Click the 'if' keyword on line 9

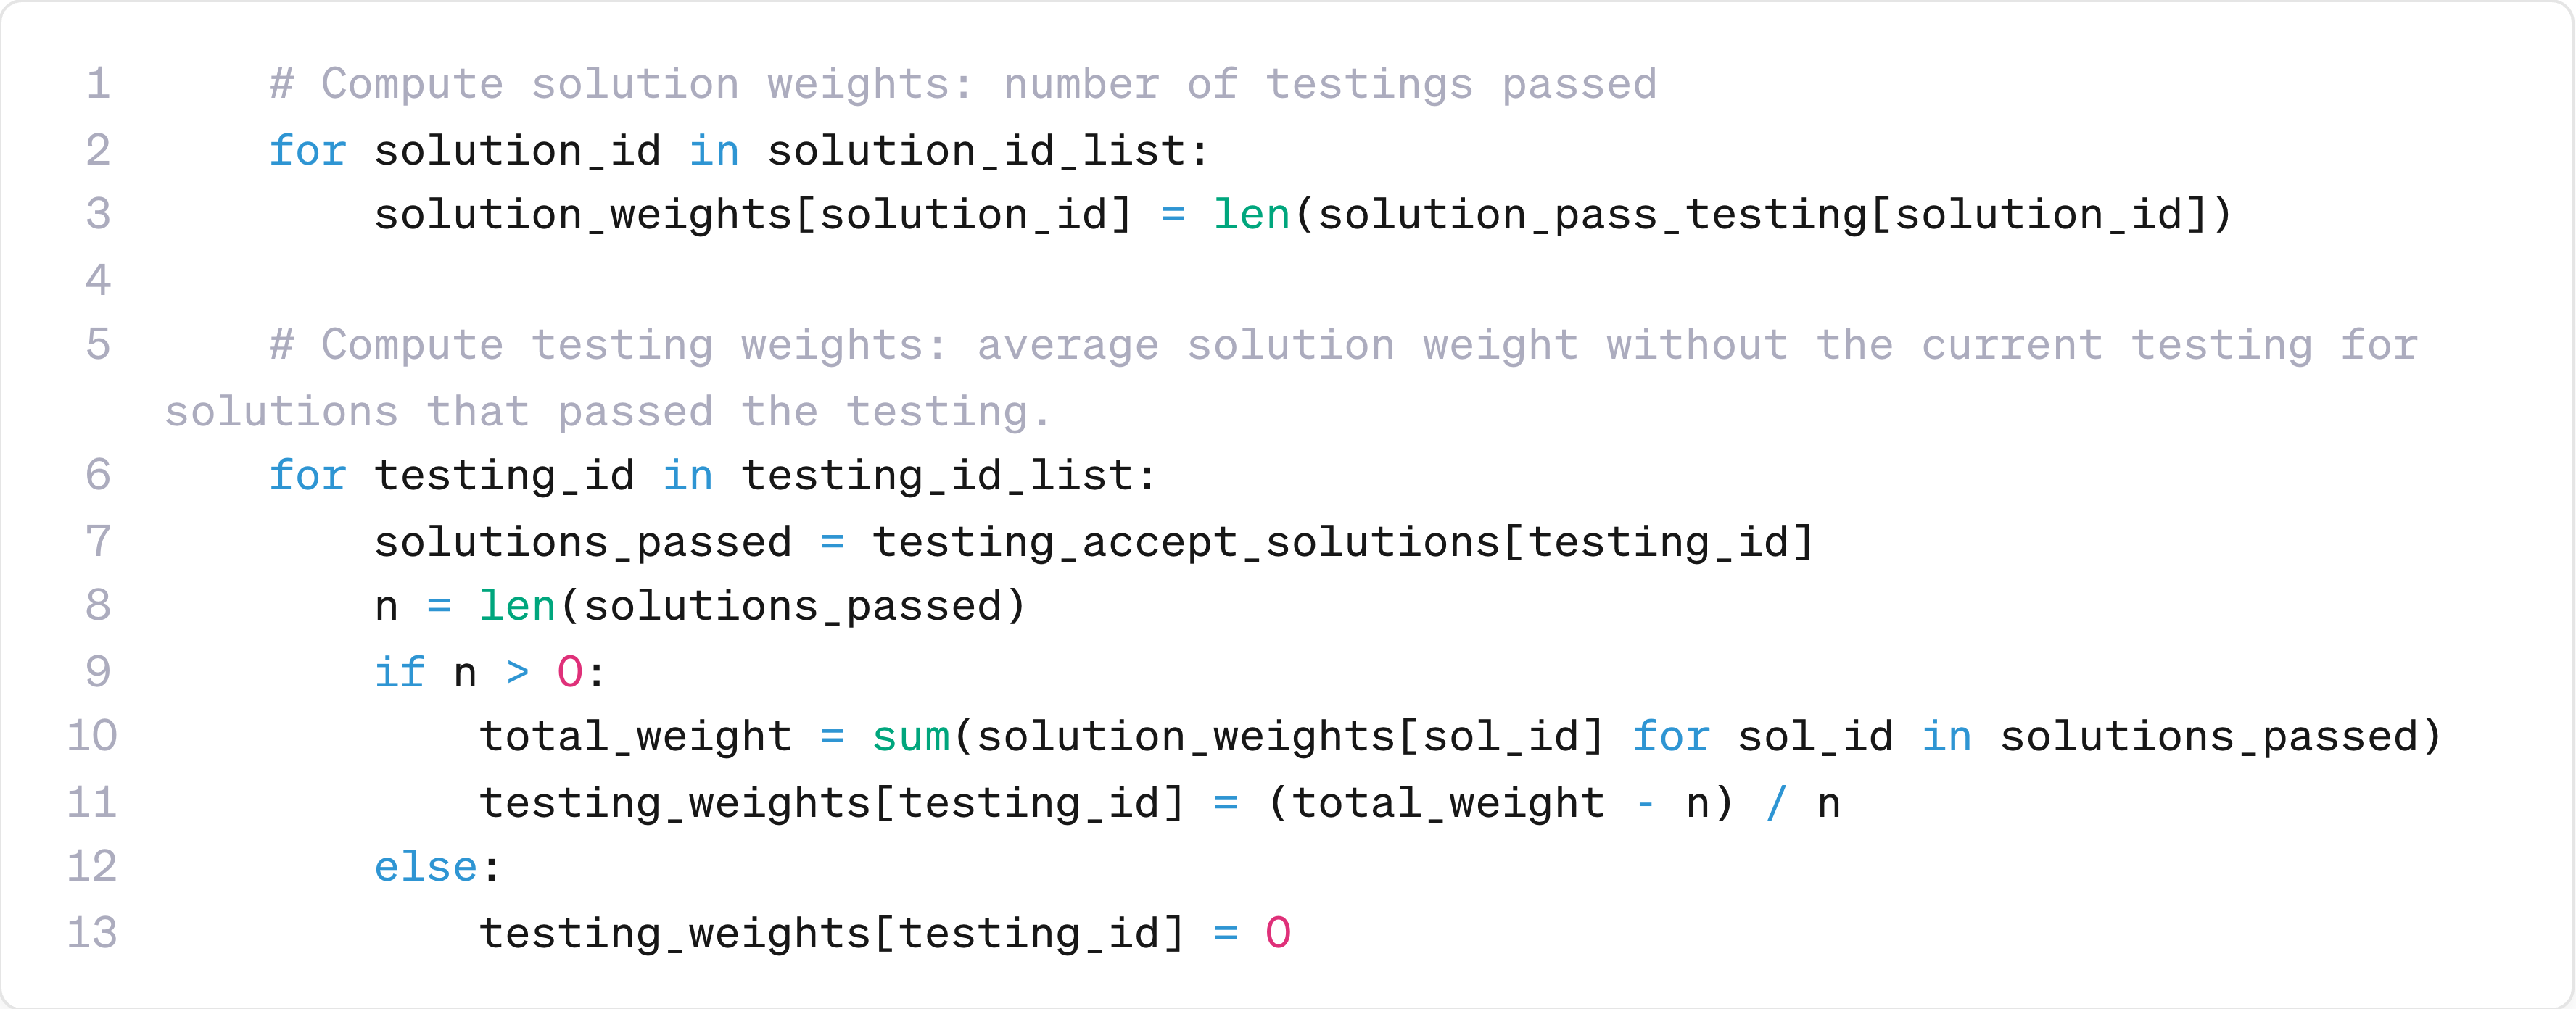[399, 673]
